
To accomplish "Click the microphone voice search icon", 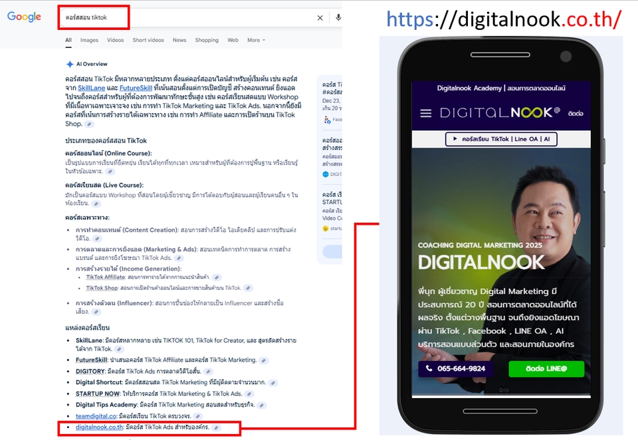I will click(x=338, y=18).
